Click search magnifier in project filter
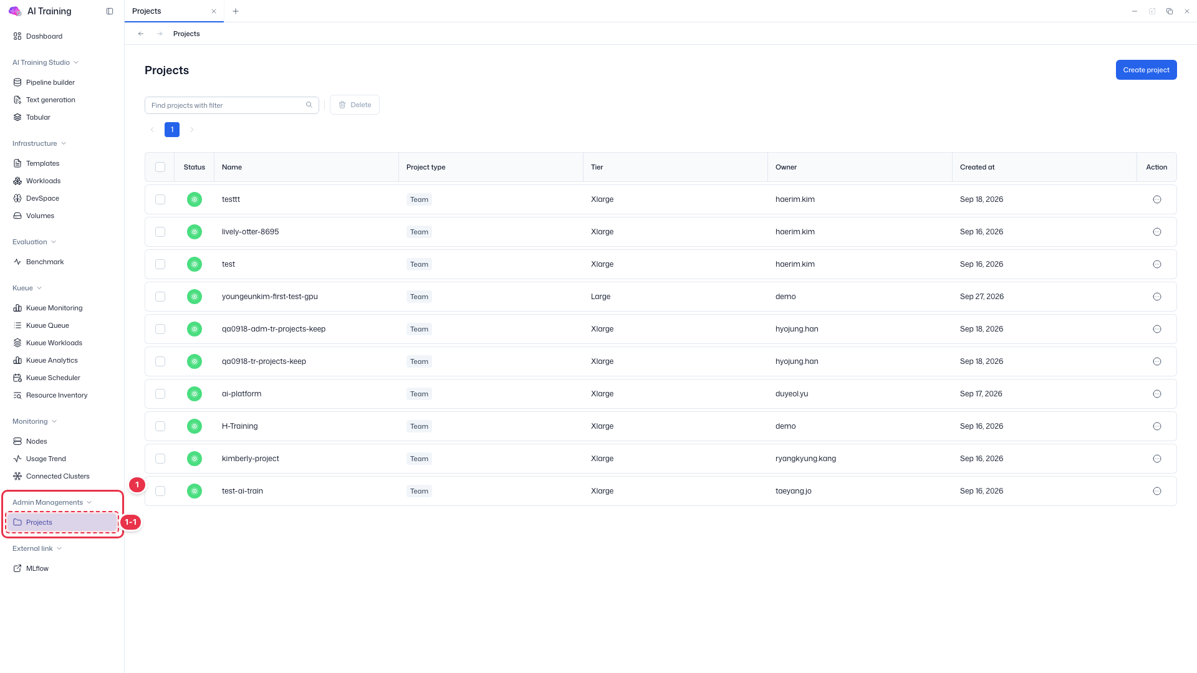This screenshot has height=673, width=1197. point(309,105)
